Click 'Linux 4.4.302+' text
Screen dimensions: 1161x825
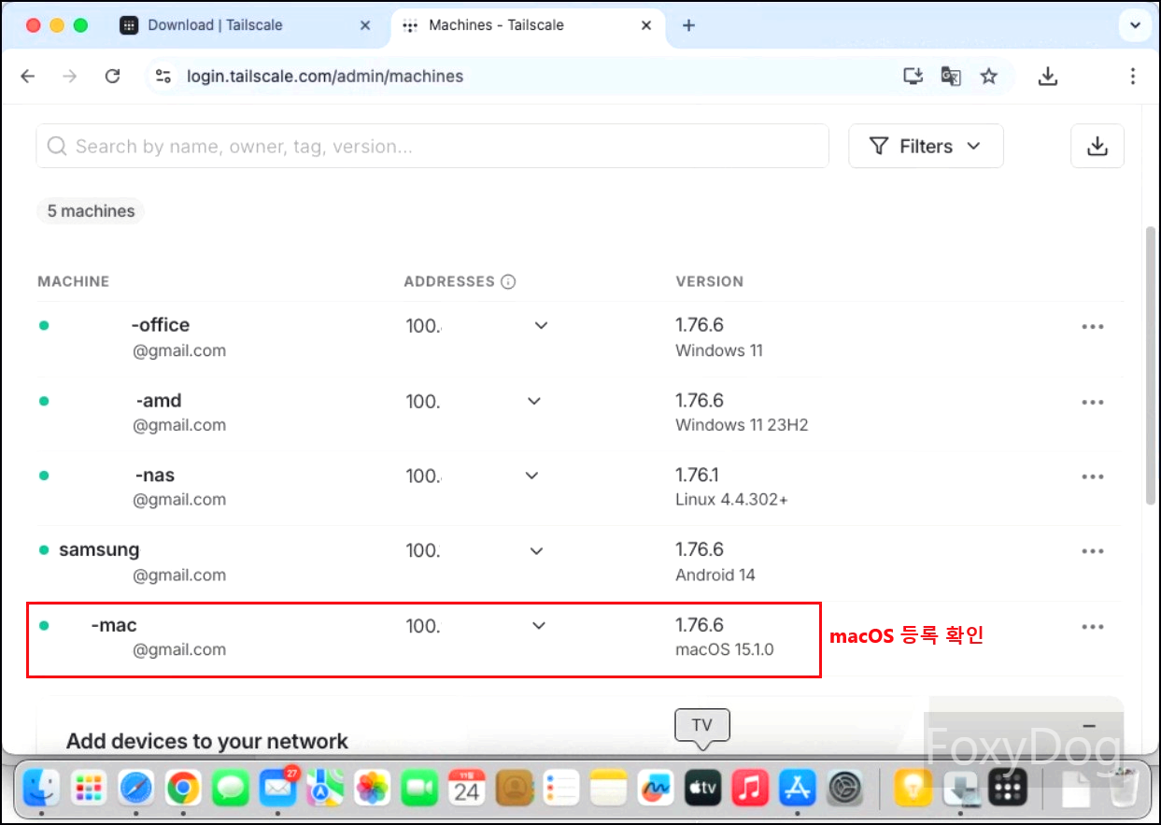(731, 500)
